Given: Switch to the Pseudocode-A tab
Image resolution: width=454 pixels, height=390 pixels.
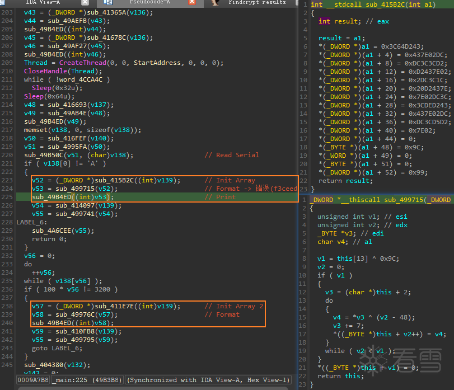Looking at the screenshot, I should [149, 2].
